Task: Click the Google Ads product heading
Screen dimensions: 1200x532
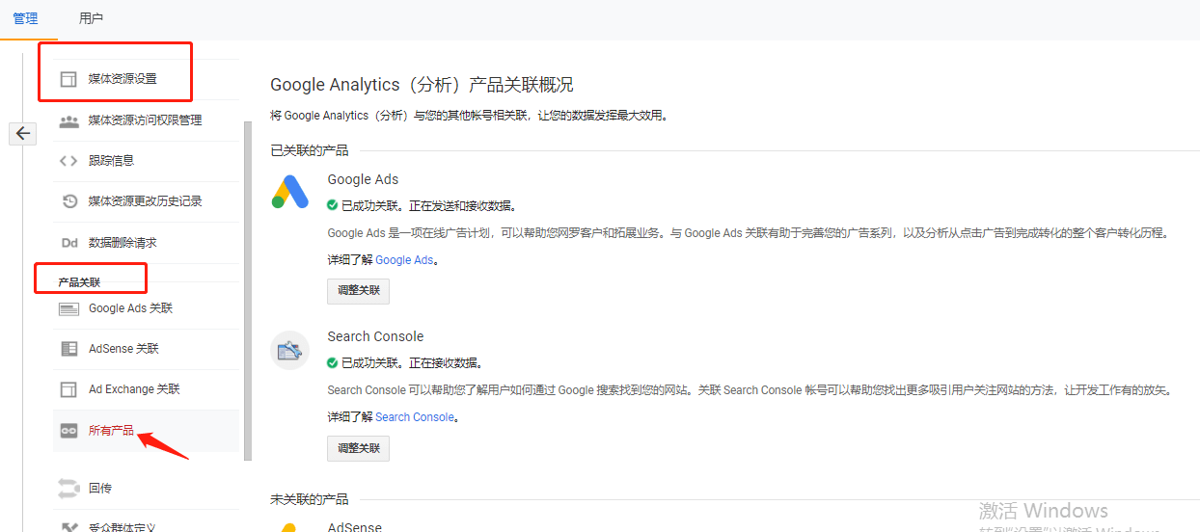Action: pyautogui.click(x=363, y=179)
